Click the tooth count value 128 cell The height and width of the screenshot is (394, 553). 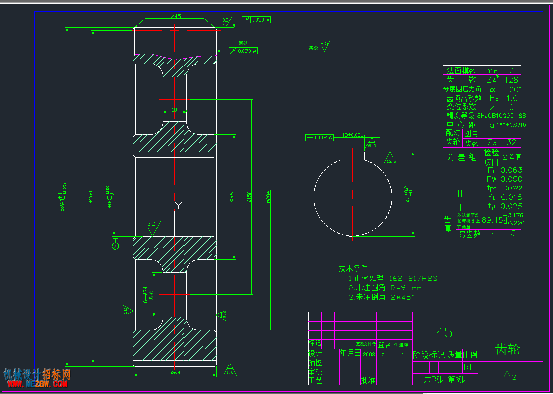[x=511, y=80]
